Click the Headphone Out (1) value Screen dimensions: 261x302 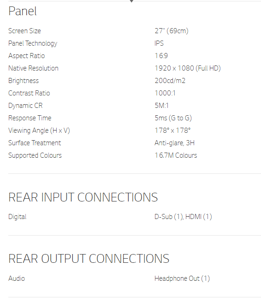click(182, 278)
